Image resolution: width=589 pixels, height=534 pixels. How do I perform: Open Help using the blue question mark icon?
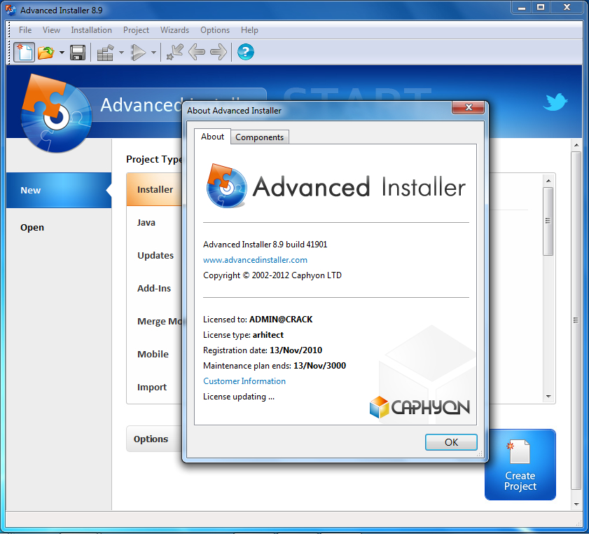(245, 52)
